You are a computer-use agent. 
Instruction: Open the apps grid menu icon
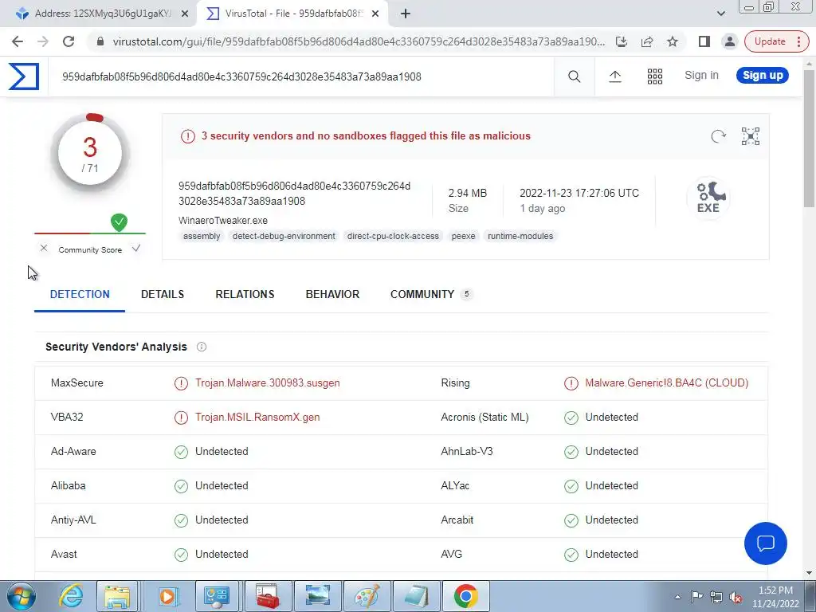pos(655,76)
